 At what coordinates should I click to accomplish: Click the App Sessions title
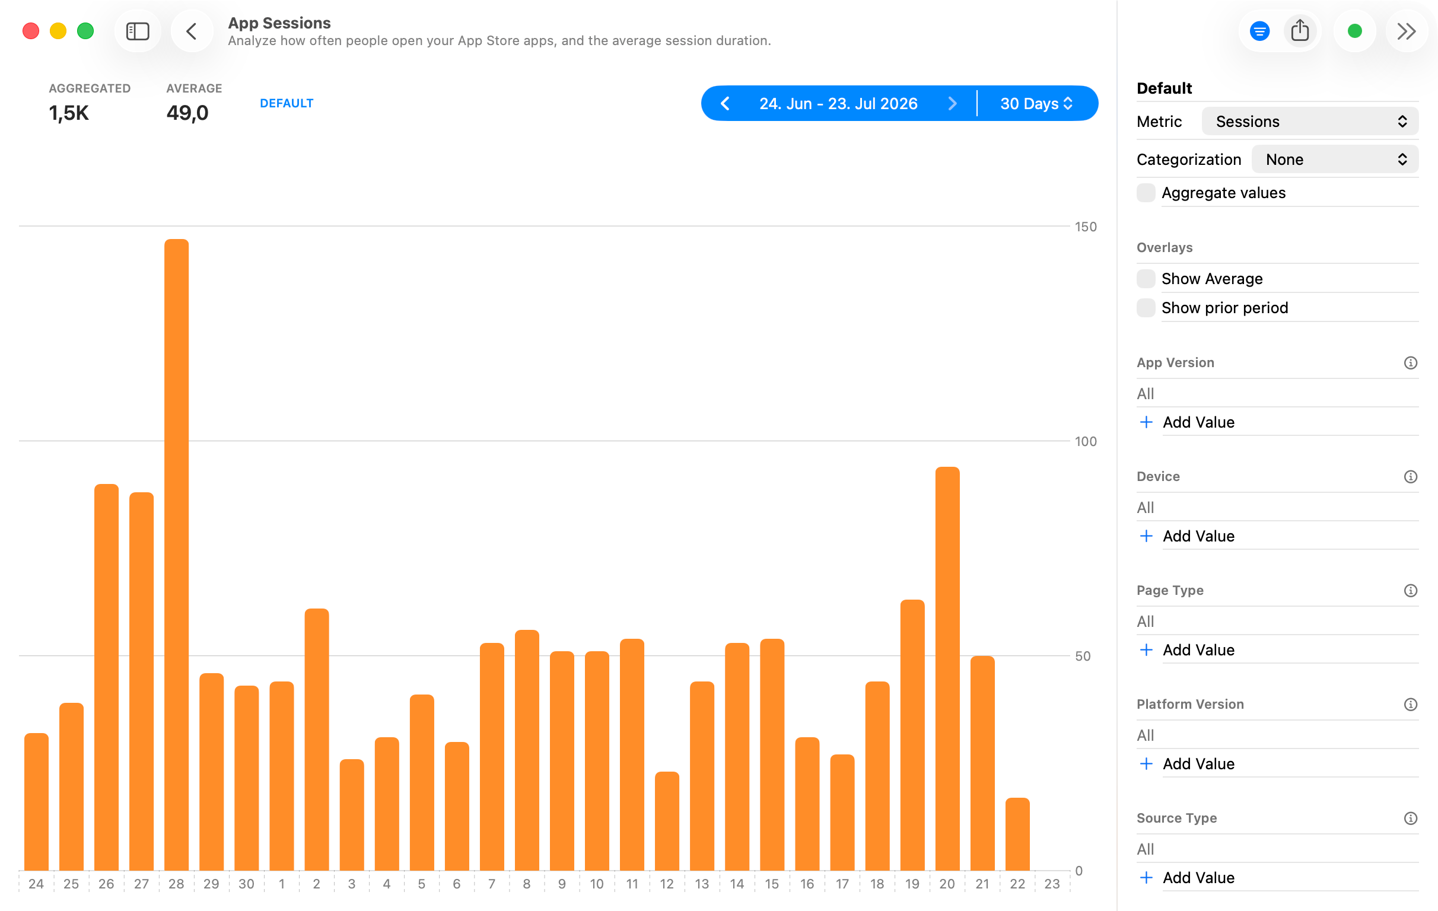tap(279, 23)
